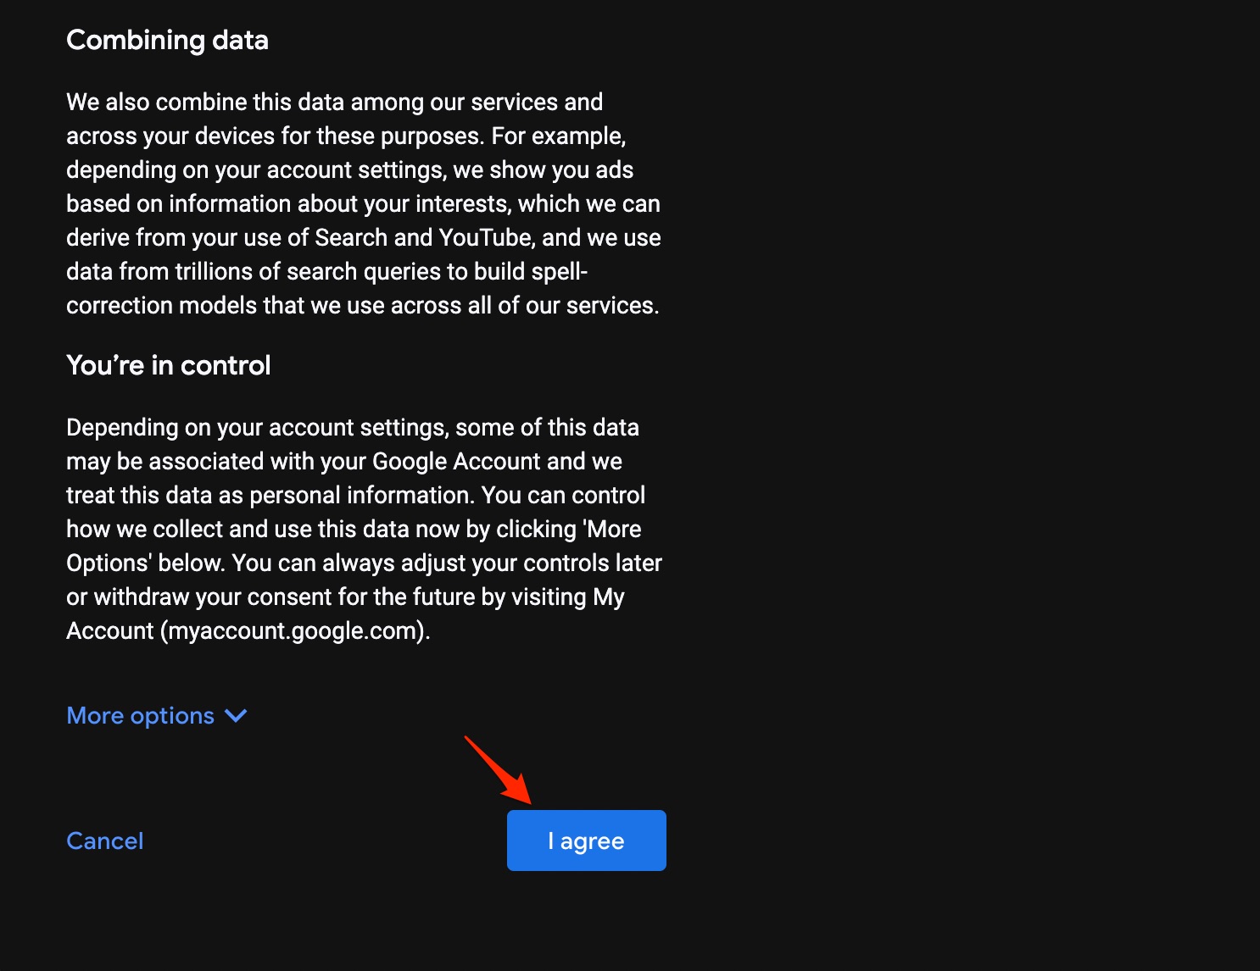Screen dimensions: 1260x971
Task: Click the You're in control heading
Action: [168, 364]
